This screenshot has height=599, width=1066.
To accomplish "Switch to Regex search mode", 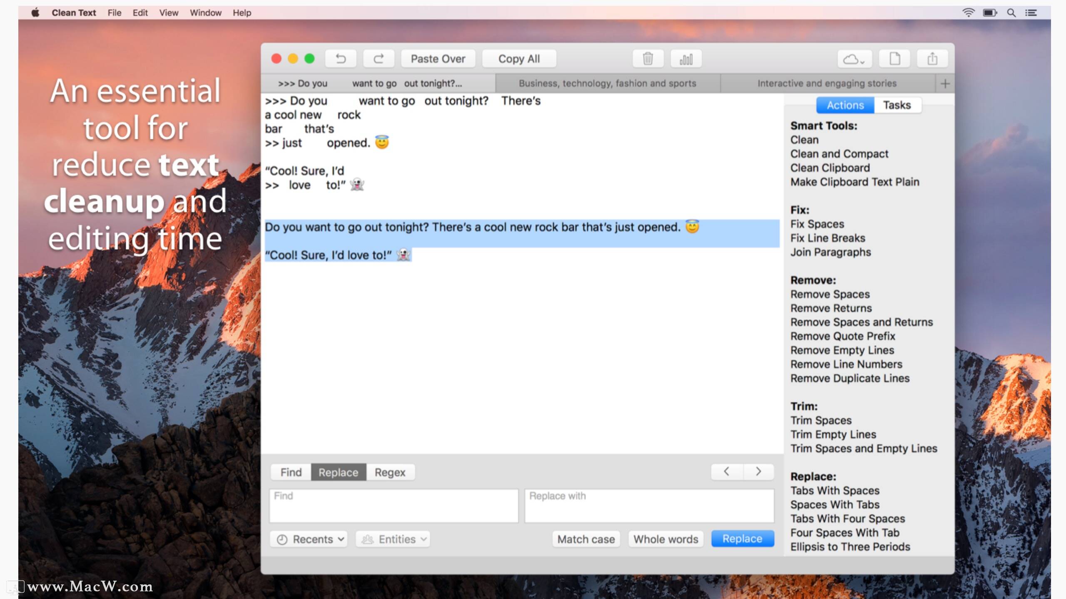I will point(390,472).
